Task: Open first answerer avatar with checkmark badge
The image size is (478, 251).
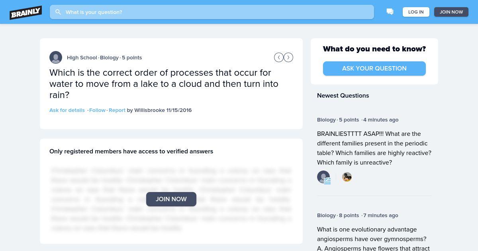Action: click(x=323, y=177)
